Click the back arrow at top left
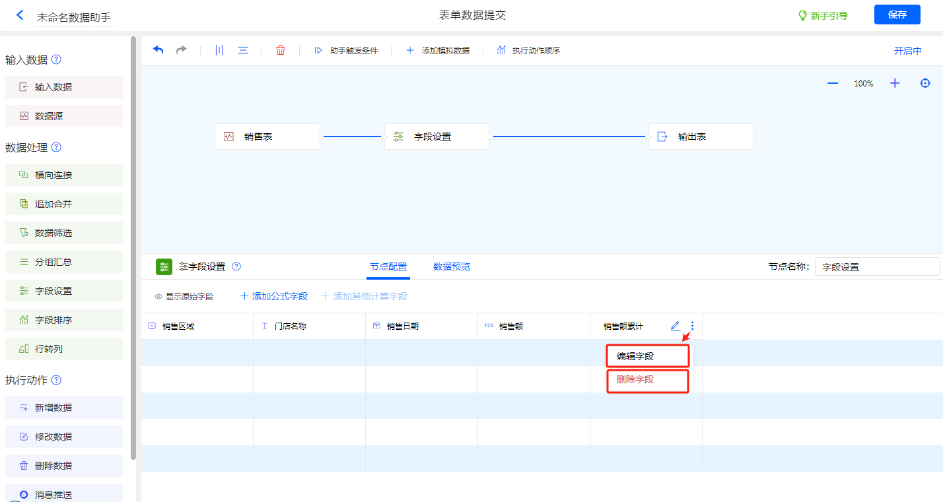Screen dimensions: 943x502 (x=20, y=15)
